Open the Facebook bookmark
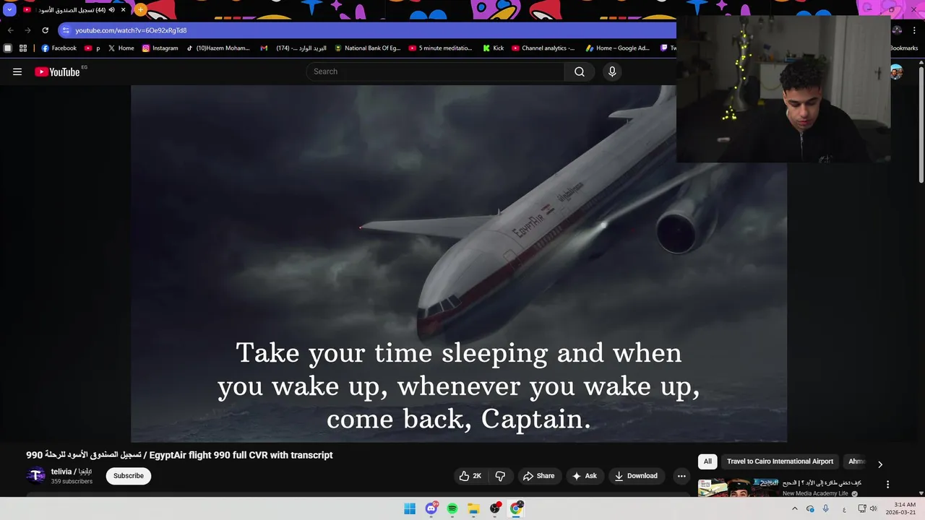Viewport: 925px width, 520px height. tap(59, 48)
